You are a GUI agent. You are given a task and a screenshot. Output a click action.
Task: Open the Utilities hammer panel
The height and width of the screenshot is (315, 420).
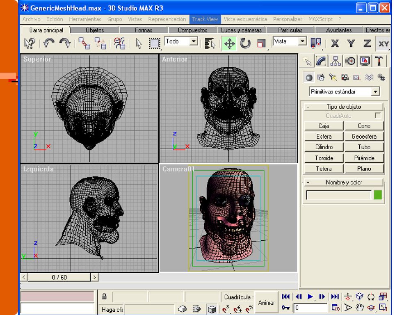click(x=379, y=62)
